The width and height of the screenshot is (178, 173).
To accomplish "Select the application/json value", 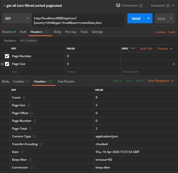I will point(107,136).
